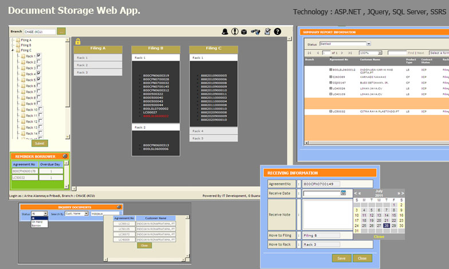
Task: Click Save in Receiving Information
Action: pos(341,258)
